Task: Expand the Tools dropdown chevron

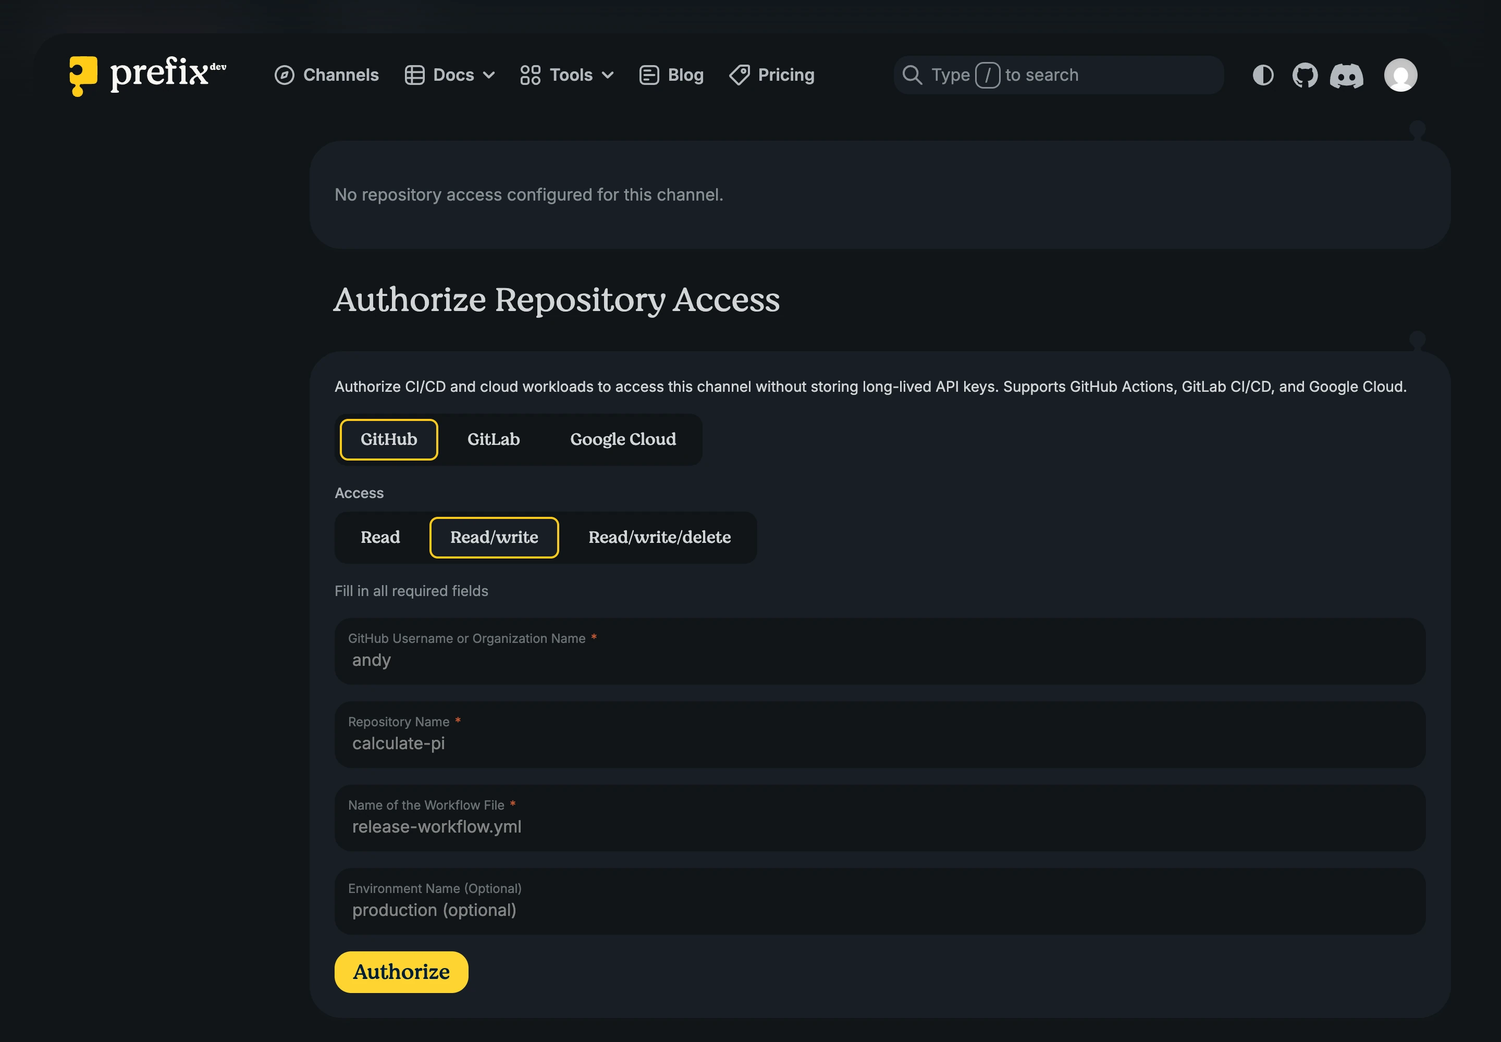Action: [608, 75]
